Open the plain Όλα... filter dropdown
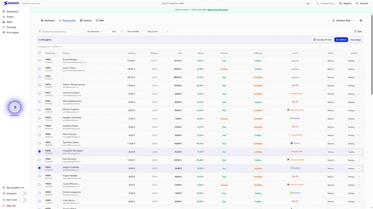Image resolution: width=373 pixels, height=209 pixels. tap(115, 32)
